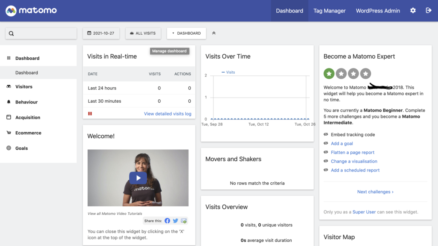Screen dimensions: 438x246
Task: Open the Dashboard manager dropdown
Action: [x=186, y=33]
